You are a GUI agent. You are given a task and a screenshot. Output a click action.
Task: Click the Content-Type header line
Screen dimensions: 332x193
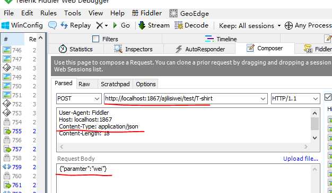(x=99, y=126)
